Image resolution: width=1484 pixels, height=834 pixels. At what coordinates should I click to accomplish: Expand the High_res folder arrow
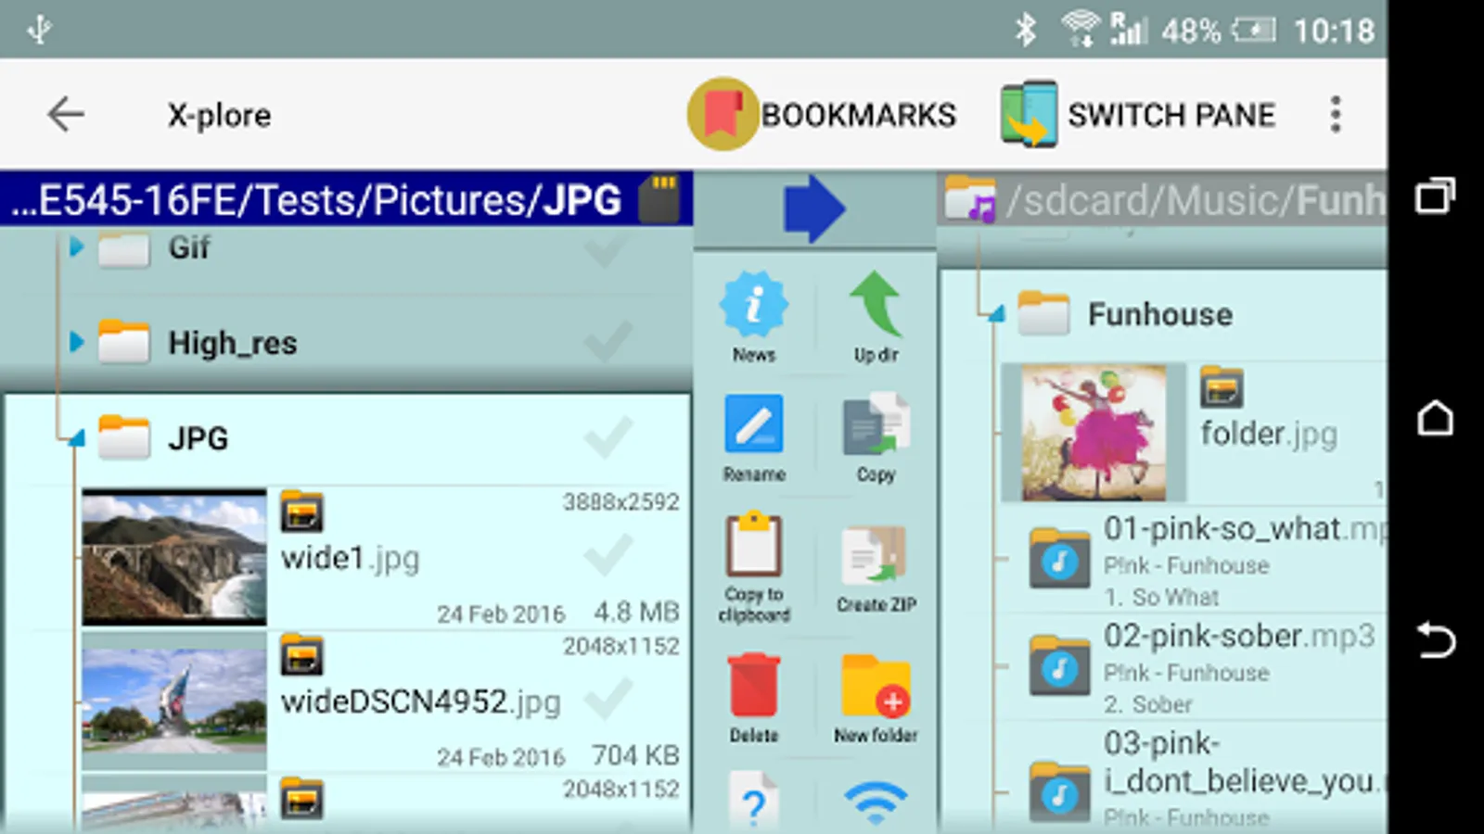pyautogui.click(x=77, y=342)
